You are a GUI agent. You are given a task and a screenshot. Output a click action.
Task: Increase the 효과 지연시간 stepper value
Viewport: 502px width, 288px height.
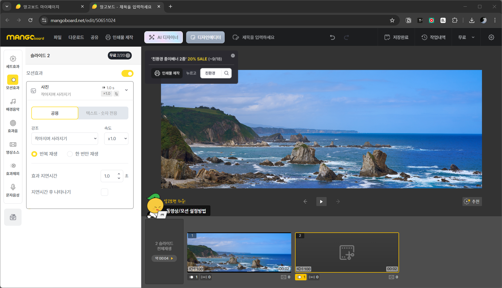click(x=119, y=174)
